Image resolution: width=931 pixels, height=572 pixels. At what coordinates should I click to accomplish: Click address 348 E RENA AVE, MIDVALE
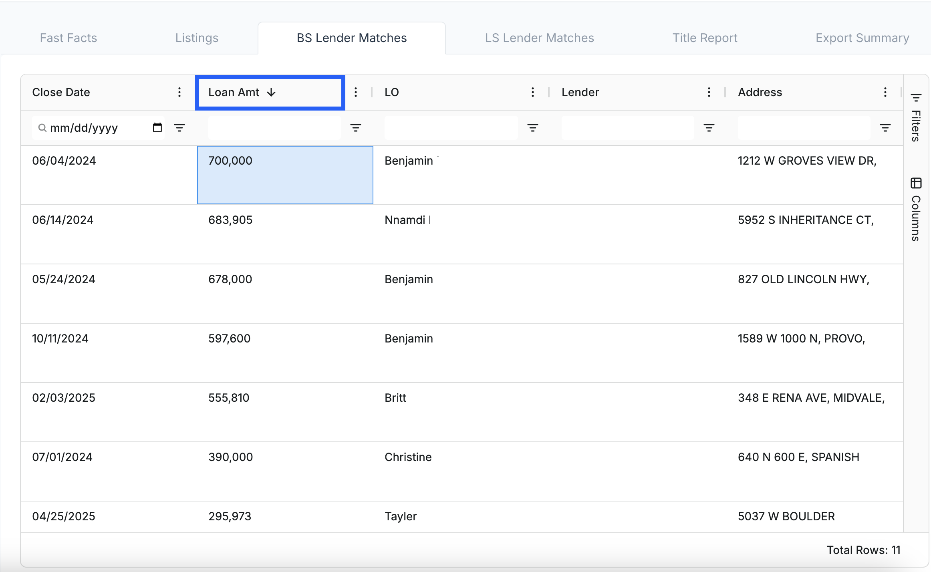point(811,398)
